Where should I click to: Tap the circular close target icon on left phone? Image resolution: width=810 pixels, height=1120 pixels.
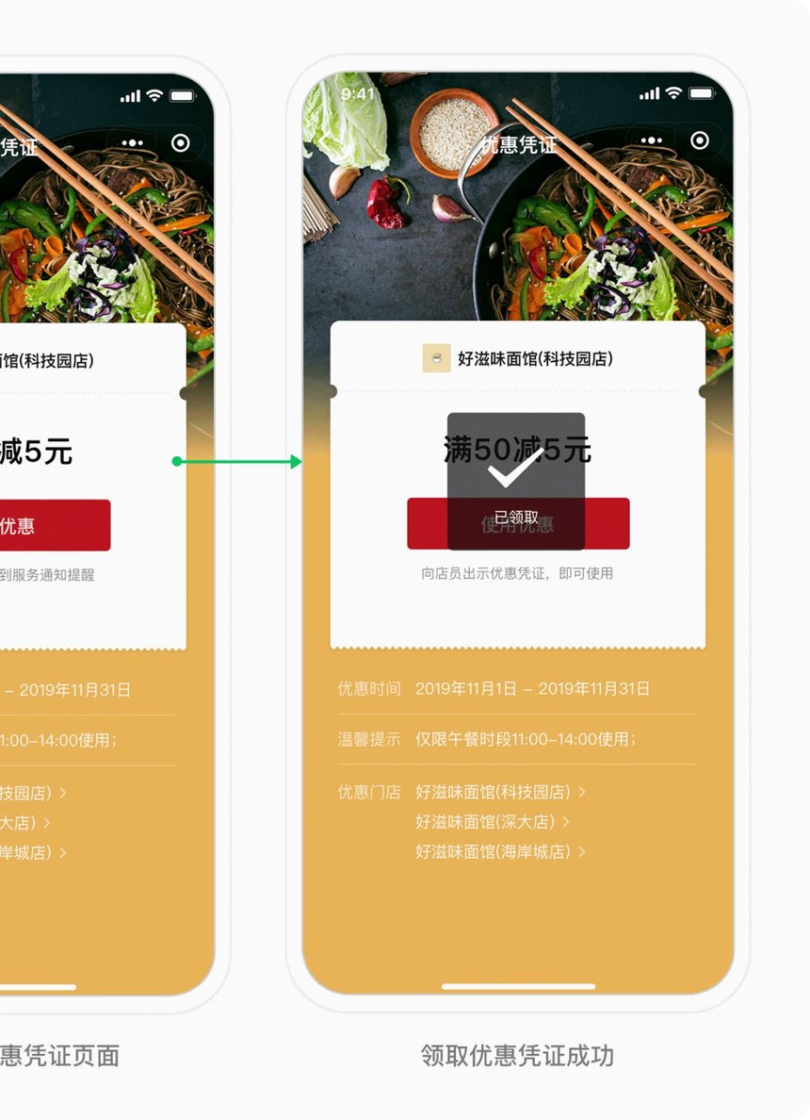[x=181, y=143]
